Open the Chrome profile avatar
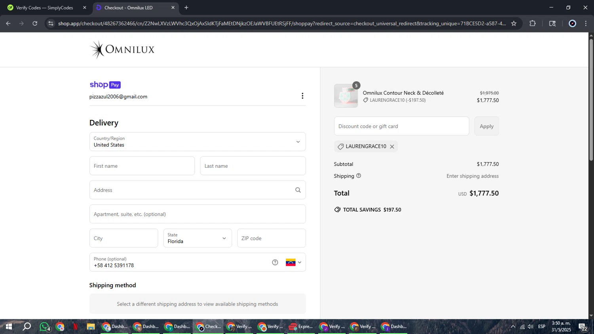The height and width of the screenshot is (334, 594). [x=572, y=23]
